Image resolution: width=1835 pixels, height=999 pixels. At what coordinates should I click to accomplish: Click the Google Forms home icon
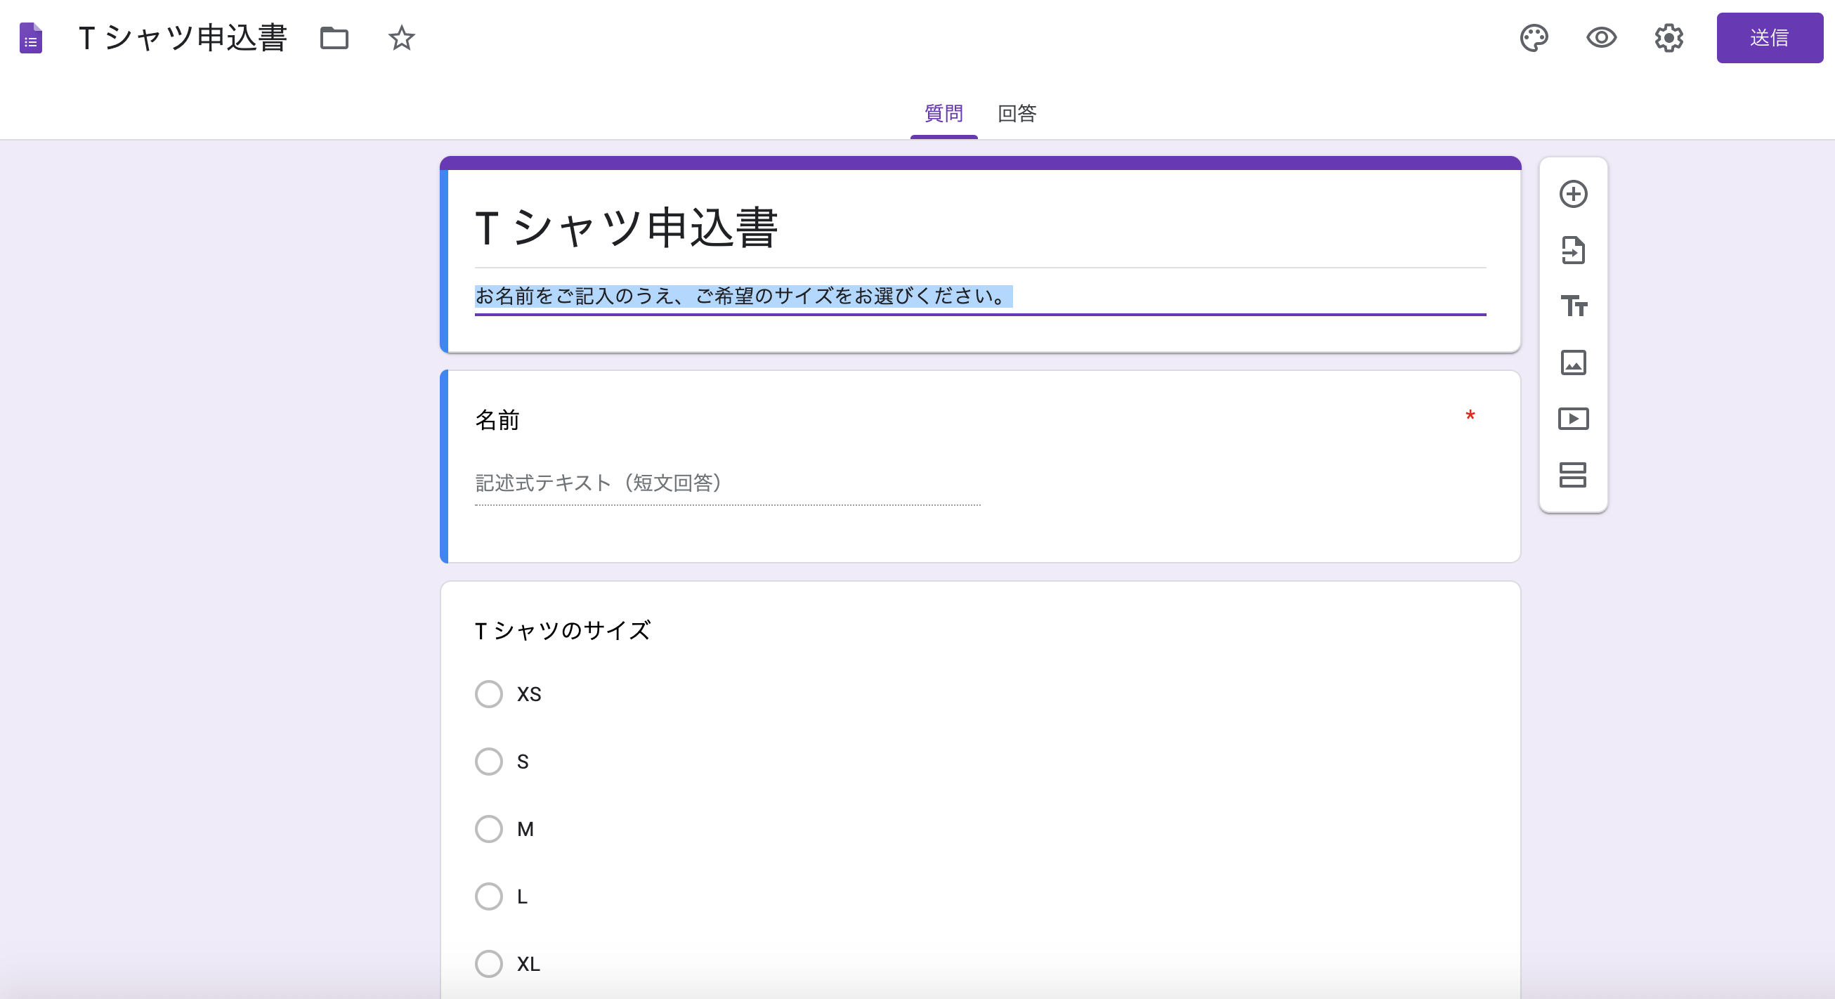pos(31,38)
